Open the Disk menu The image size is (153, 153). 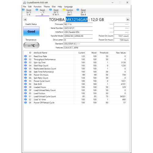[x=54, y=7]
